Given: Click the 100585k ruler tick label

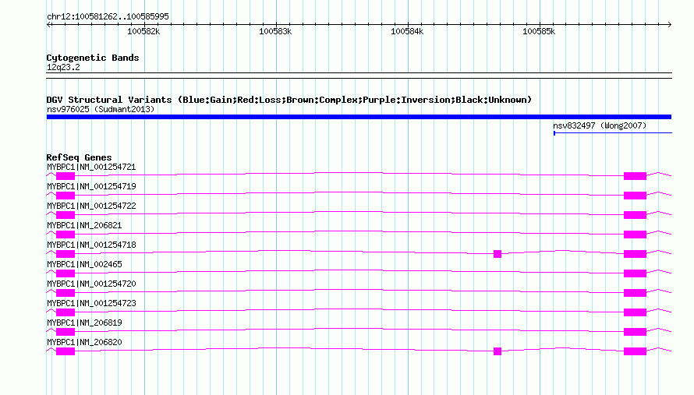Looking at the screenshot, I should (x=539, y=31).
